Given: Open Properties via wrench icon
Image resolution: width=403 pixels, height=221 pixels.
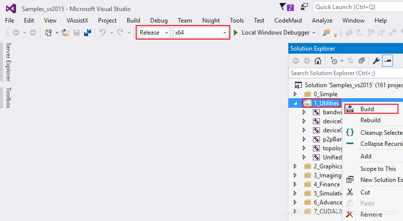Looking at the screenshot, I should pos(376,61).
